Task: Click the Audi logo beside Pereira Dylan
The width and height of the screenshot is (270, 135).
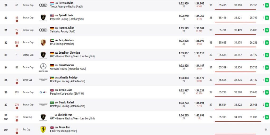Action: [x=43, y=5]
